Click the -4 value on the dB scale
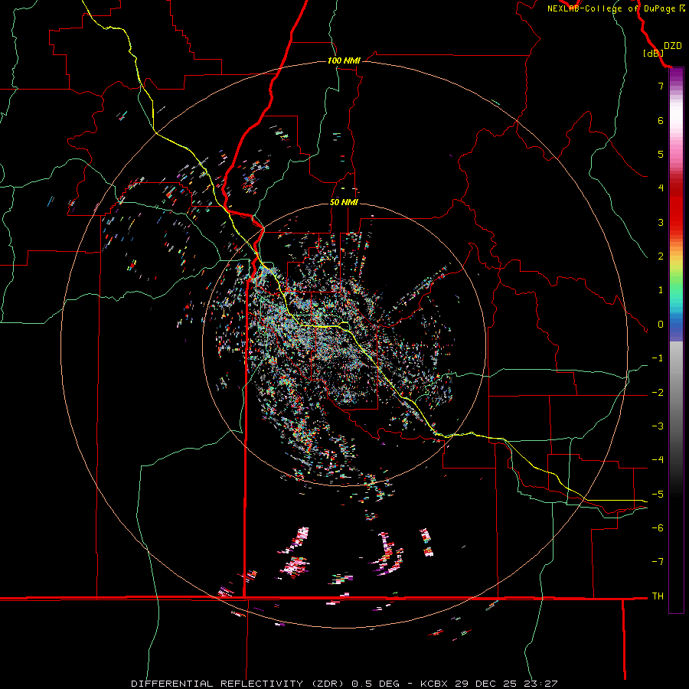Viewport: 689px width, 689px height. point(658,460)
